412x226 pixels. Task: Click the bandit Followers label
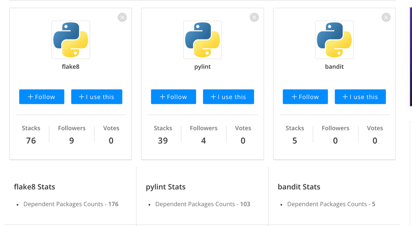[336, 128]
